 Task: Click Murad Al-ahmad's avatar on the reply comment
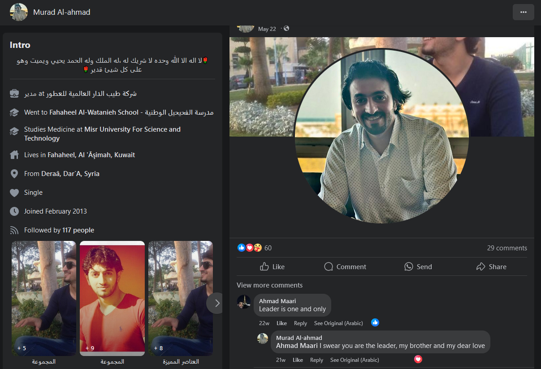point(263,339)
